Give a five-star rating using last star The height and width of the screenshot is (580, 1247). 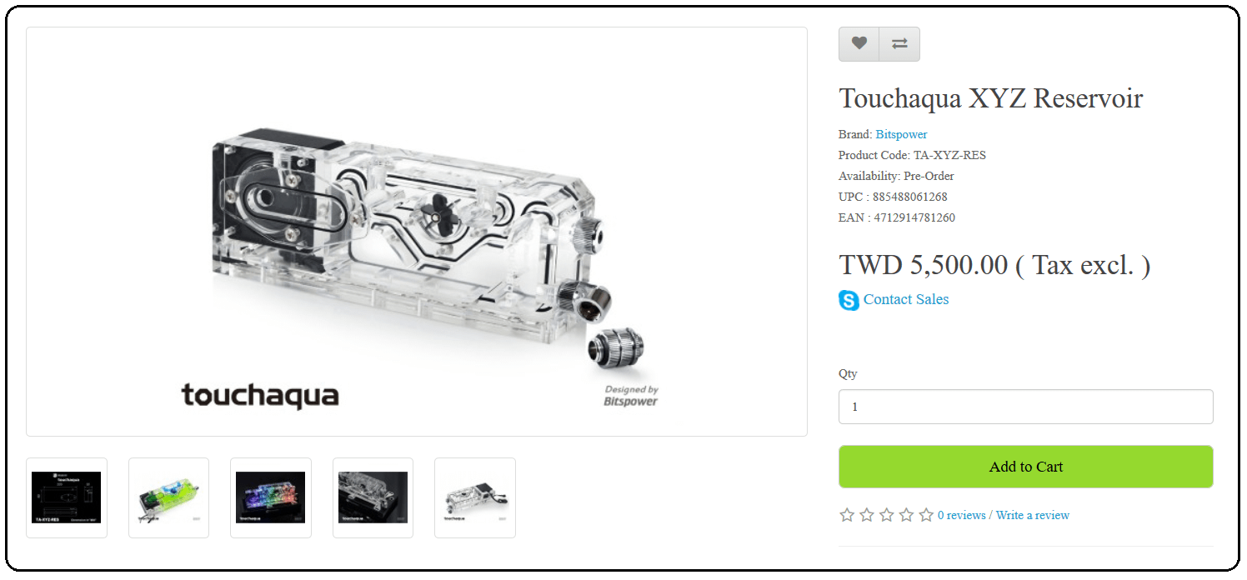[926, 515]
